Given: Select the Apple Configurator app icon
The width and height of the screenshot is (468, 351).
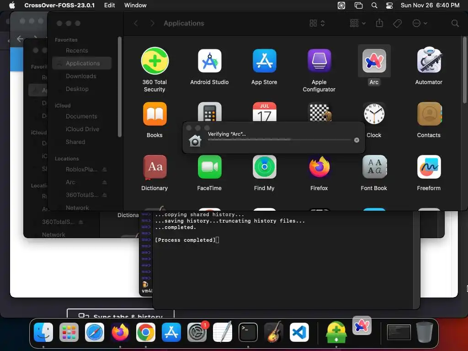Looking at the screenshot, I should [x=319, y=61].
